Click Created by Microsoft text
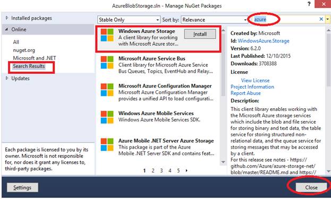This screenshot has height=199, width=331. 255,33
